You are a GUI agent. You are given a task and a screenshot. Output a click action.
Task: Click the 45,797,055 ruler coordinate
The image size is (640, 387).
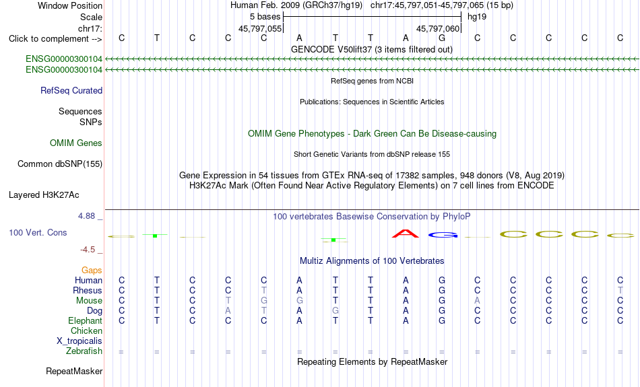[260, 28]
